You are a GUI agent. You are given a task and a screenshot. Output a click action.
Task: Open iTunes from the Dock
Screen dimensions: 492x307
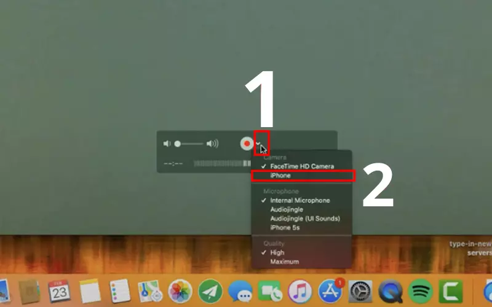(300, 291)
